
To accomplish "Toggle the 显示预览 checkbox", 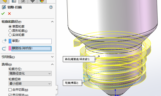I will [x=10, y=95].
